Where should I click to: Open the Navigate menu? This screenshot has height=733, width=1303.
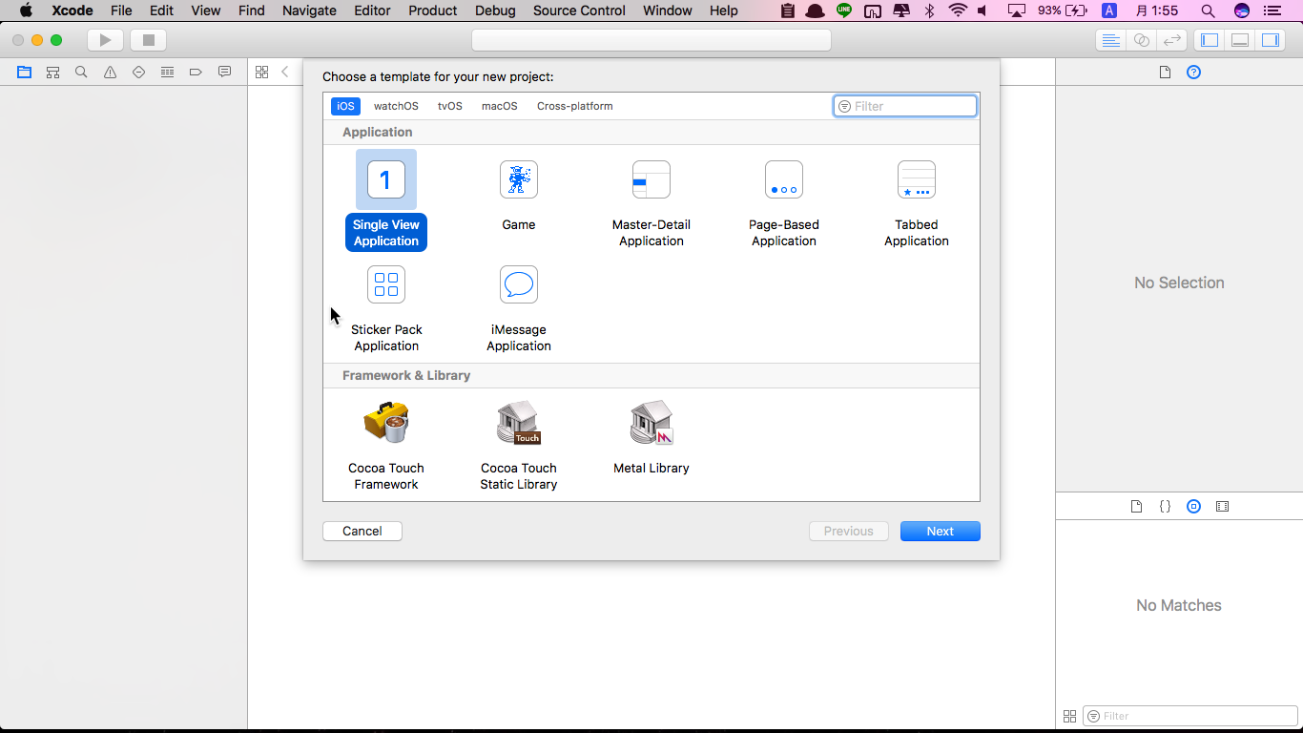309,10
